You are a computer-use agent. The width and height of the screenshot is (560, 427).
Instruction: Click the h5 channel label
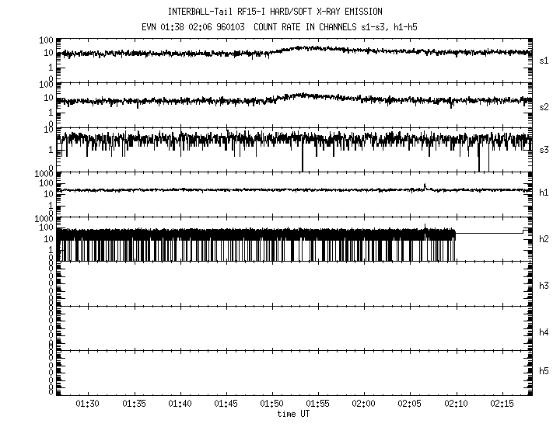(544, 371)
